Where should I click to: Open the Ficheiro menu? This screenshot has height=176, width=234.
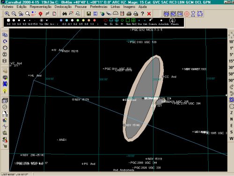[7, 7]
